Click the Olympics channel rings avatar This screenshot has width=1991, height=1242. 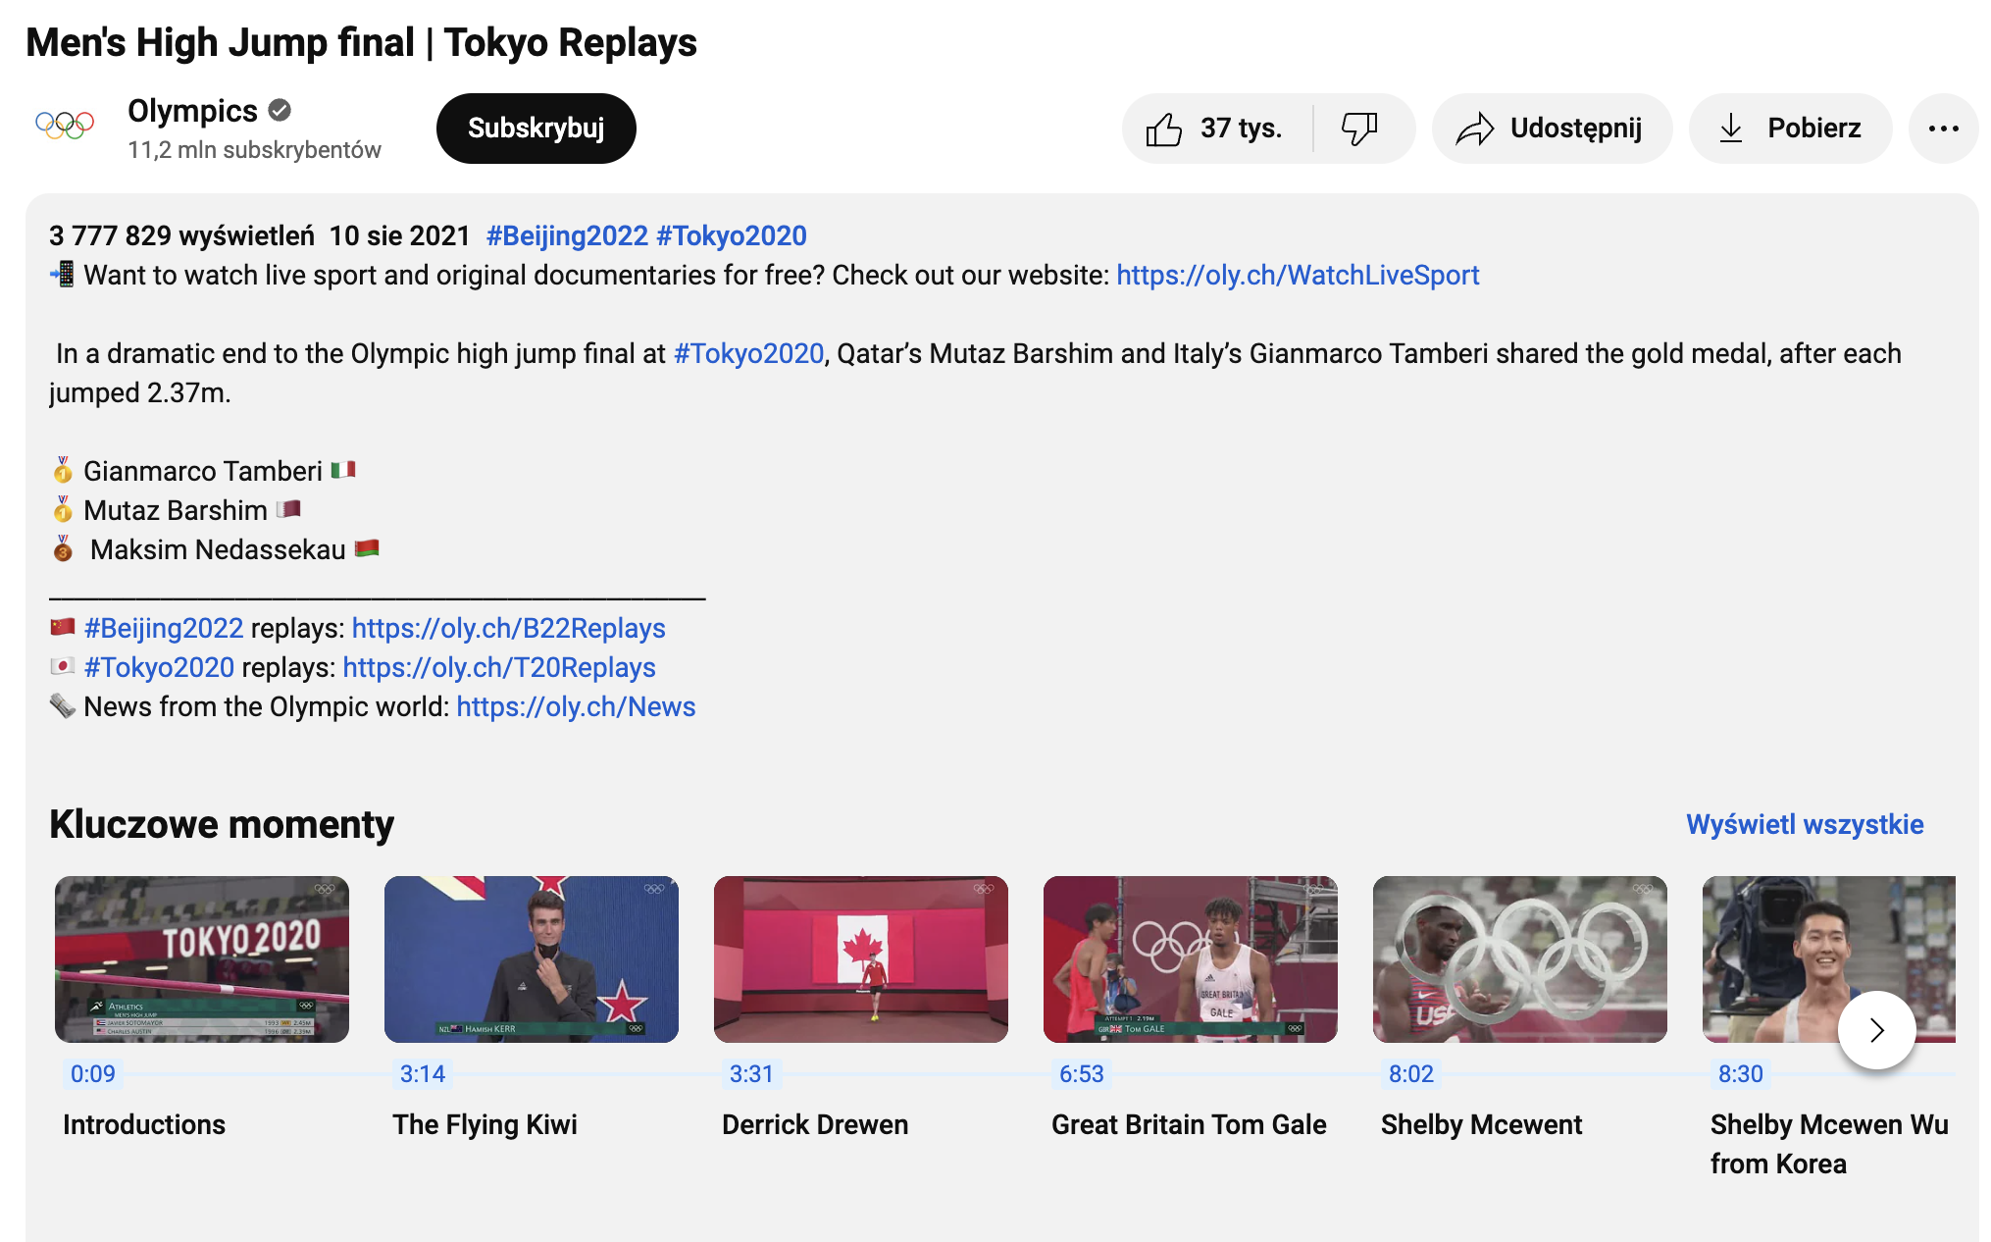click(65, 125)
